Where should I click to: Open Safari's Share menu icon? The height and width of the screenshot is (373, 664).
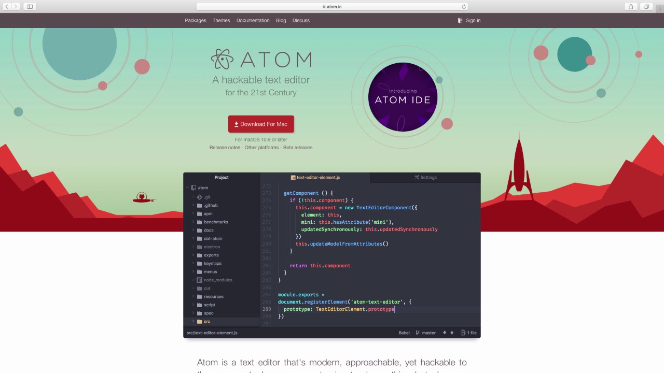(631, 7)
